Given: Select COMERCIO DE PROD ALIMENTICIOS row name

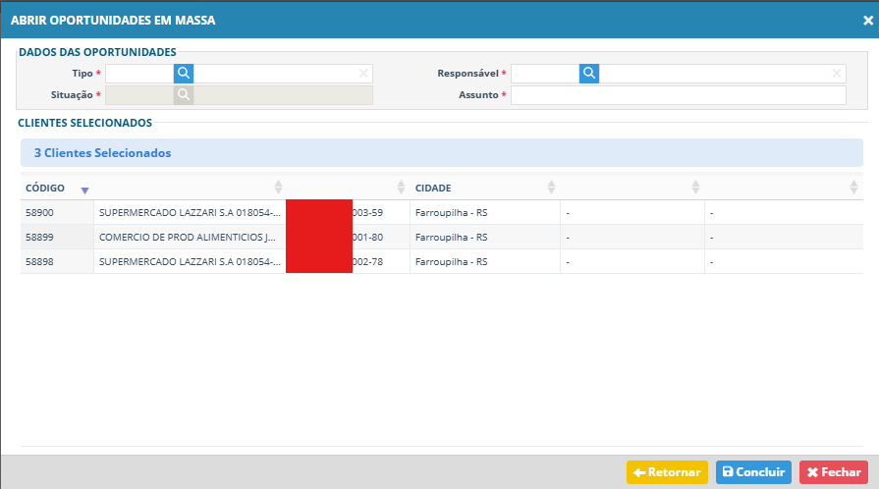Looking at the screenshot, I should 188,238.
